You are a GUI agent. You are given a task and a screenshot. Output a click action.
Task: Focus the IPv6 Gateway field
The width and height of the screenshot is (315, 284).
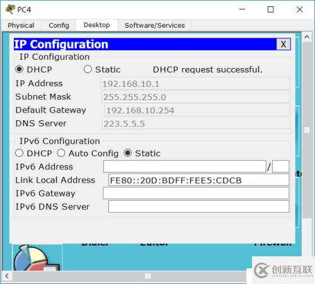[196, 193]
